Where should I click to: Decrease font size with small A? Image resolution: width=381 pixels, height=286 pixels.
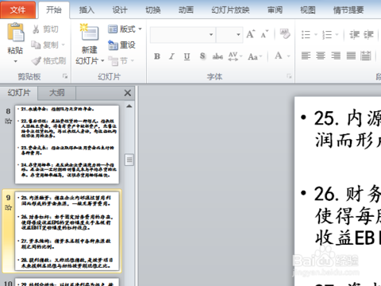(x=264, y=34)
